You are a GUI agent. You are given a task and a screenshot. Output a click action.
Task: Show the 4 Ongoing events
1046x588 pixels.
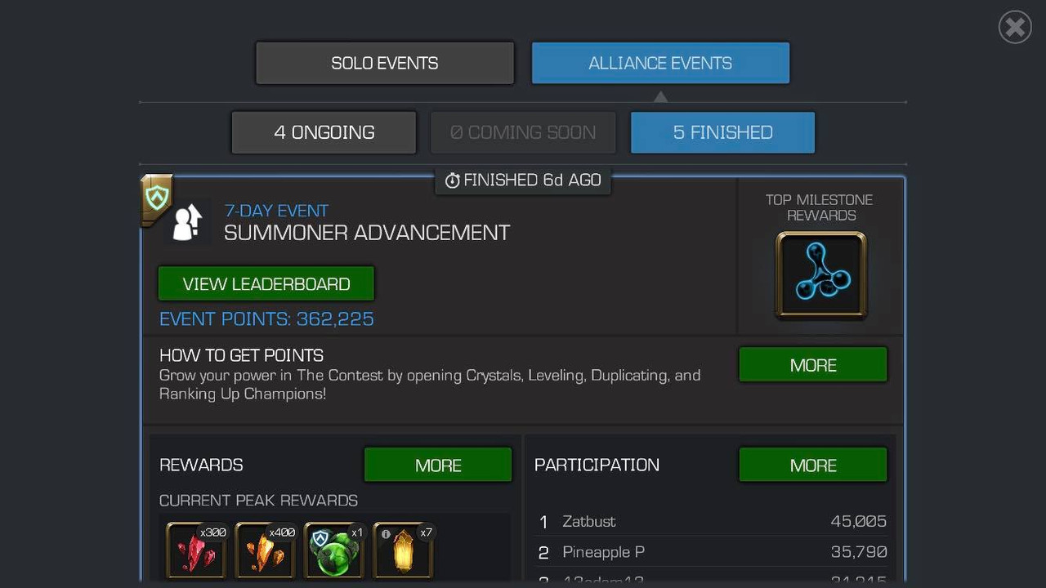click(324, 132)
